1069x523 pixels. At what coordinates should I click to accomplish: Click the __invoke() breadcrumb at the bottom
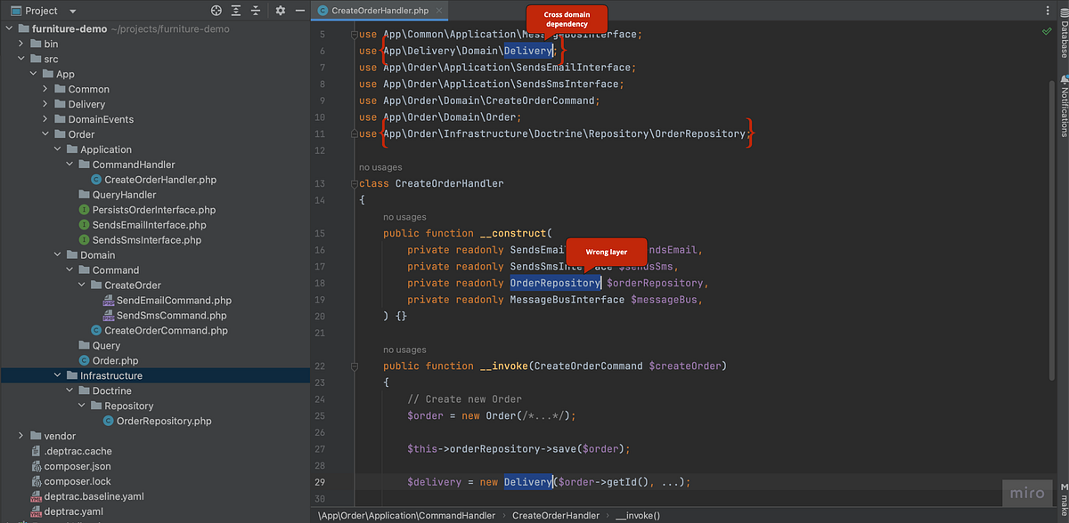tap(638, 515)
